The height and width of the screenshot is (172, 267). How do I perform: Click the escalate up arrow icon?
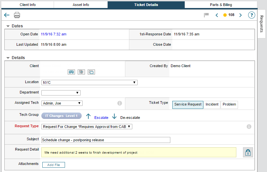tap(88, 116)
